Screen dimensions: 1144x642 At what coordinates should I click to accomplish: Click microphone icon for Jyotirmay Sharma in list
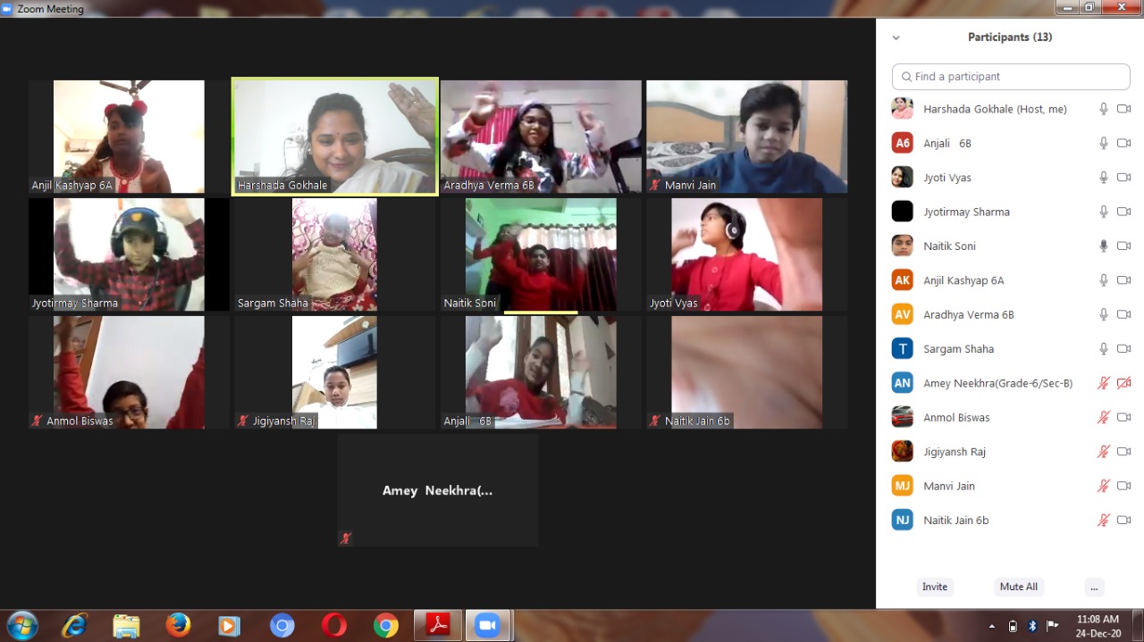(x=1104, y=212)
